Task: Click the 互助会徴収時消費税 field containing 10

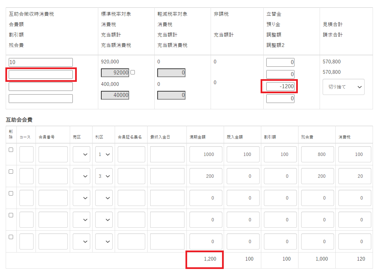Action: click(x=41, y=62)
